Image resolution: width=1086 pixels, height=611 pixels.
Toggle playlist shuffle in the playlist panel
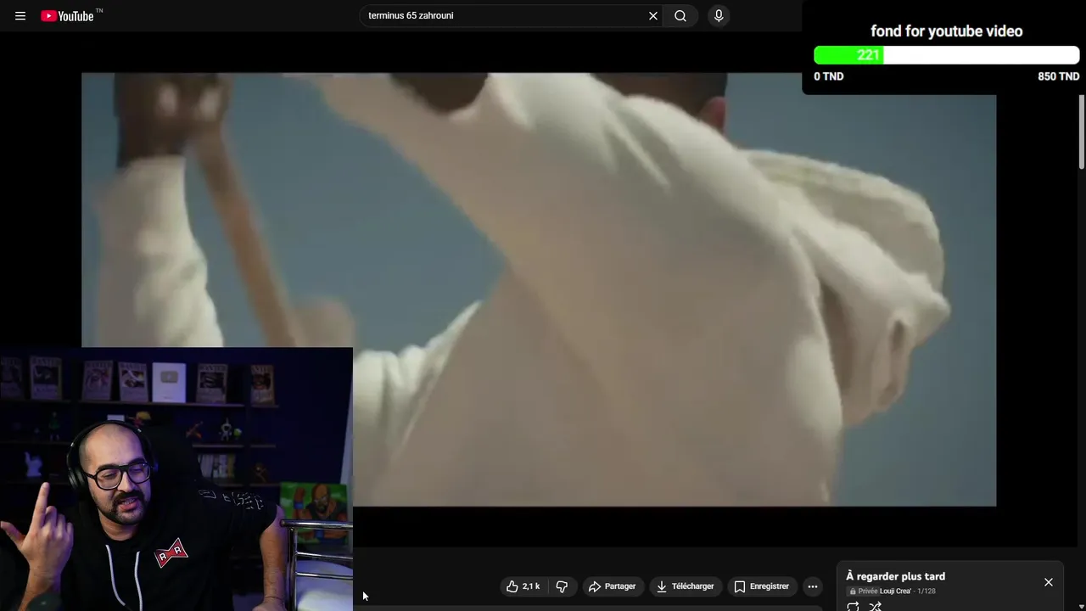point(876,606)
